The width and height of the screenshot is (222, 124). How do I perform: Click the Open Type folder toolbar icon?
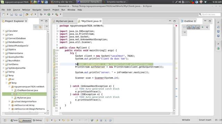tap(27, 14)
